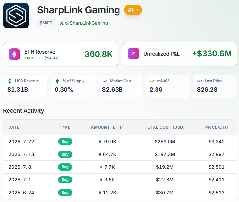Click the $2,411 price per ETH cell
This screenshot has width=239, height=202.
click(216, 180)
